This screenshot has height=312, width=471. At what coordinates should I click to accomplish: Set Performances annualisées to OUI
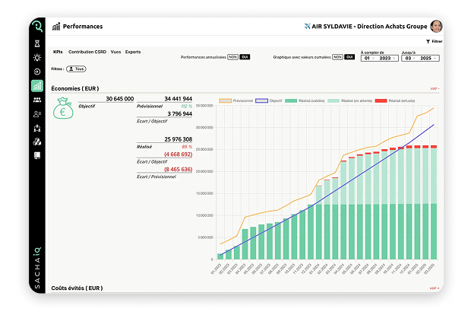tap(245, 57)
